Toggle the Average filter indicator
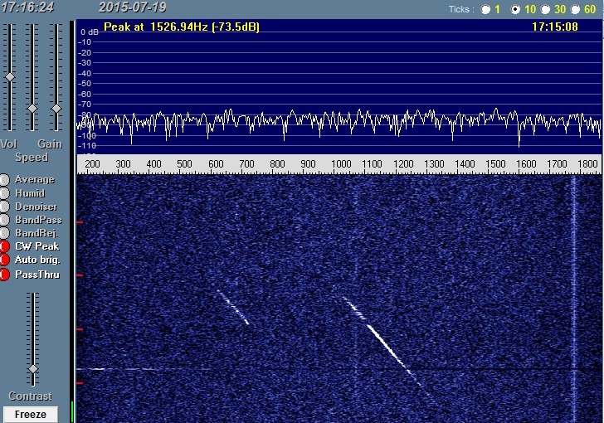This screenshot has height=423, width=604. tap(5, 179)
